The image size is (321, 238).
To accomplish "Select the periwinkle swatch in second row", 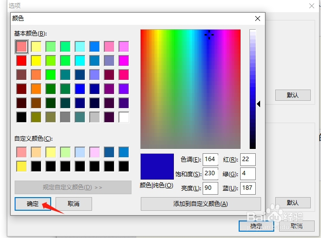I will pyautogui.click(x=109, y=61).
